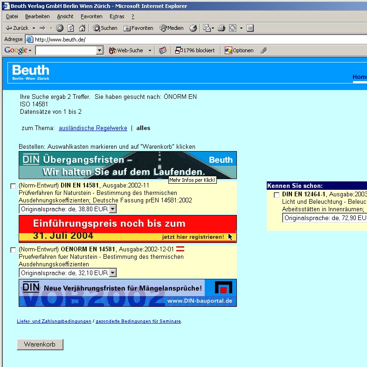Screen dimensions: 367x367
Task: Open the Google logo dropdown arrow
Action: [x=30, y=50]
